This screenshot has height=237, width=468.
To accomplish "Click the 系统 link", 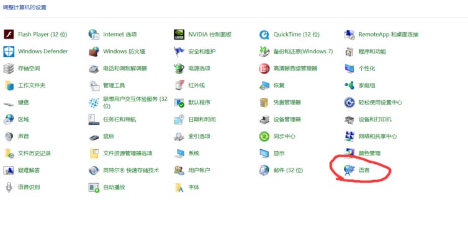I will click(194, 153).
